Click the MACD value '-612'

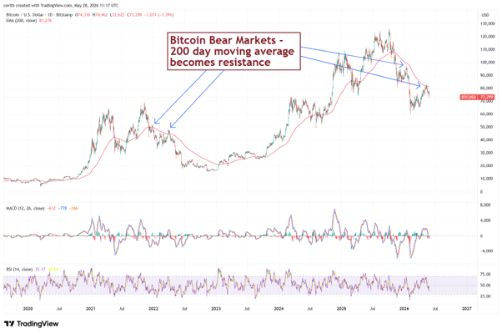point(51,209)
